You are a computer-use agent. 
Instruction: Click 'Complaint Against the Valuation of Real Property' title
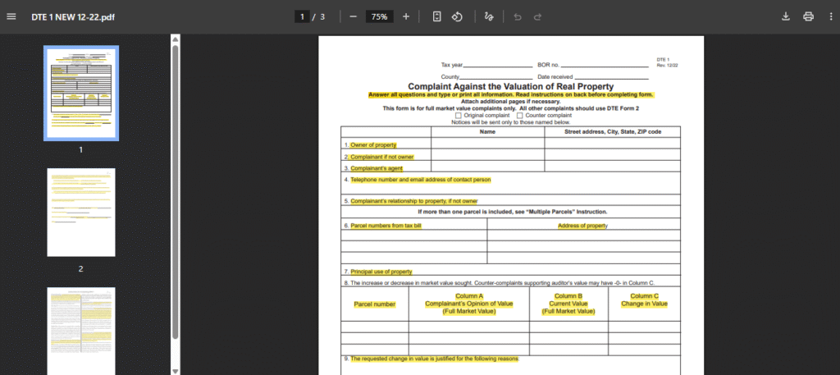pyautogui.click(x=510, y=86)
